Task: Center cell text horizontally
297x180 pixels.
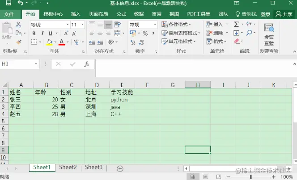Action: [100, 33]
